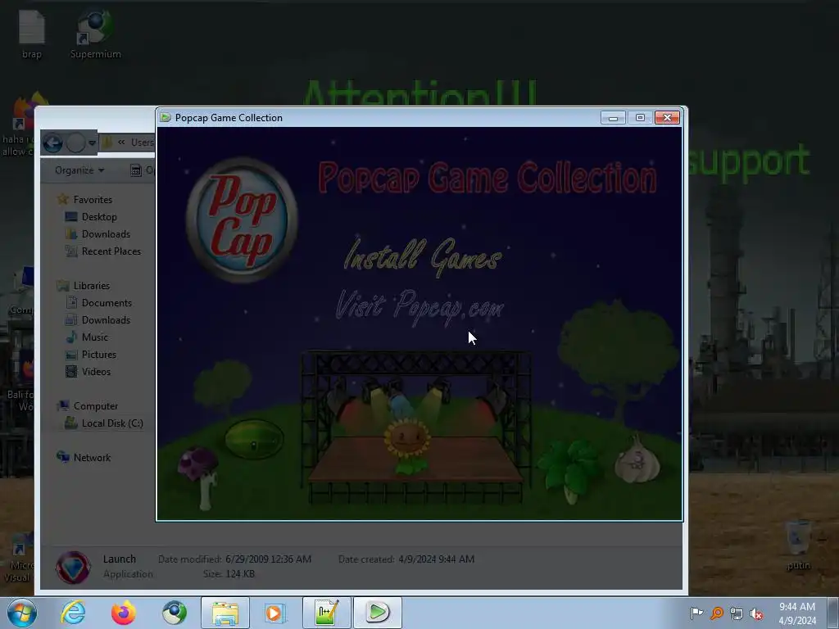Screen dimensions: 839x629
Task: Open network tray icon
Action: click(x=737, y=613)
